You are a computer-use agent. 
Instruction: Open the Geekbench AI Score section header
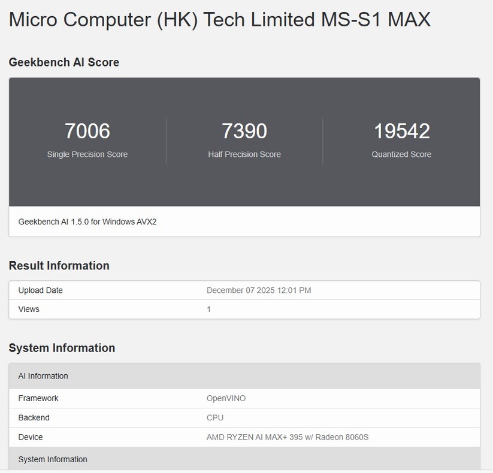coord(64,62)
